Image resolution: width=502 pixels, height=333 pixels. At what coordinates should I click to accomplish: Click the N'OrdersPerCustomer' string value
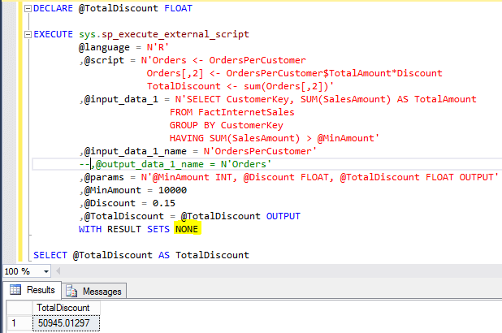[x=260, y=151]
